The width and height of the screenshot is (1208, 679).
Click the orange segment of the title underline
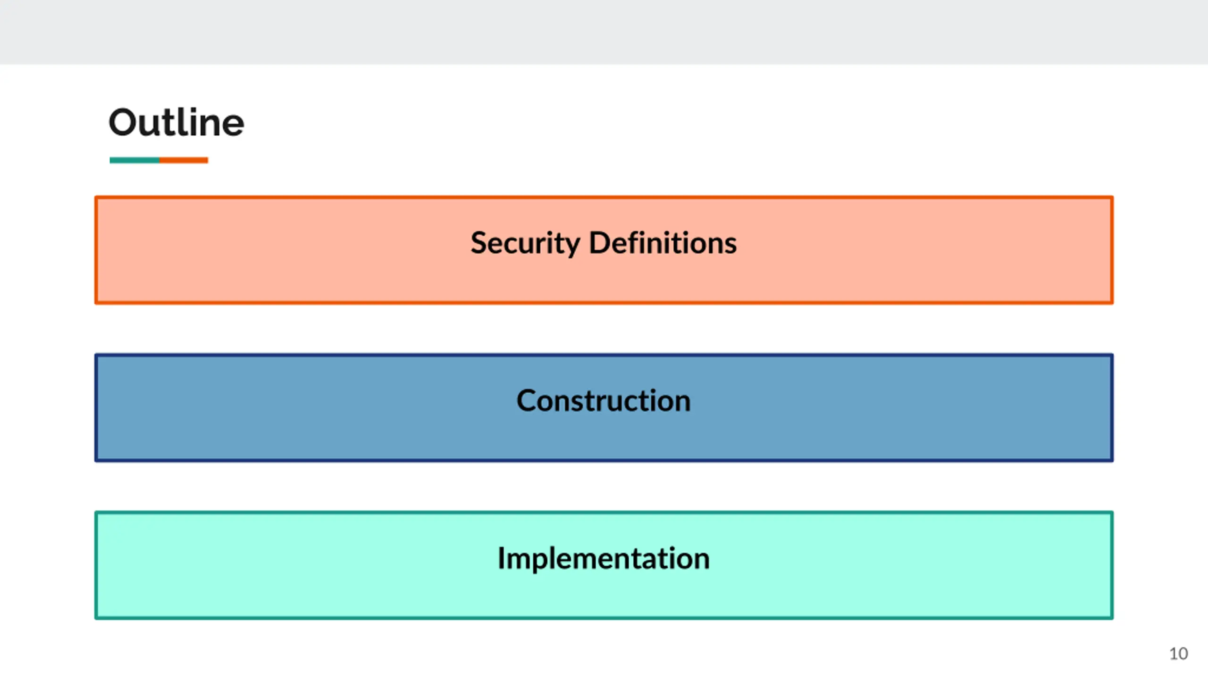[x=184, y=160]
